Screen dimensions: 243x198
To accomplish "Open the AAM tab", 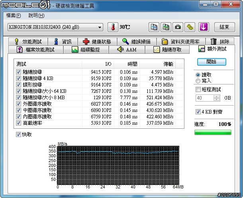I will pyautogui.click(x=127, y=49).
